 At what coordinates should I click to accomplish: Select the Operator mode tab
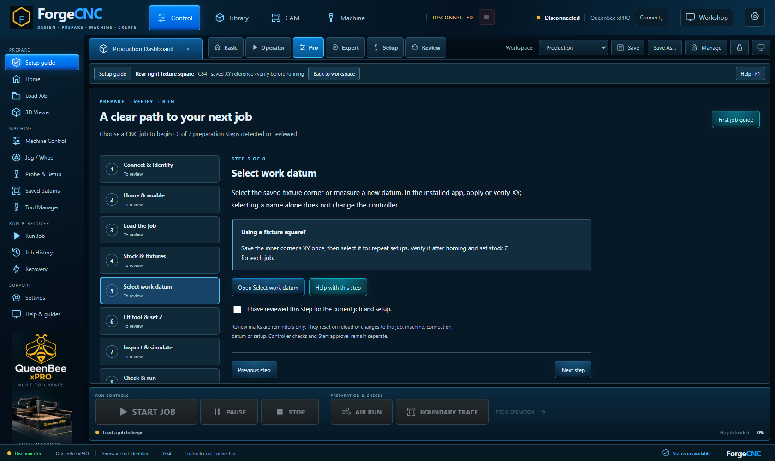268,47
